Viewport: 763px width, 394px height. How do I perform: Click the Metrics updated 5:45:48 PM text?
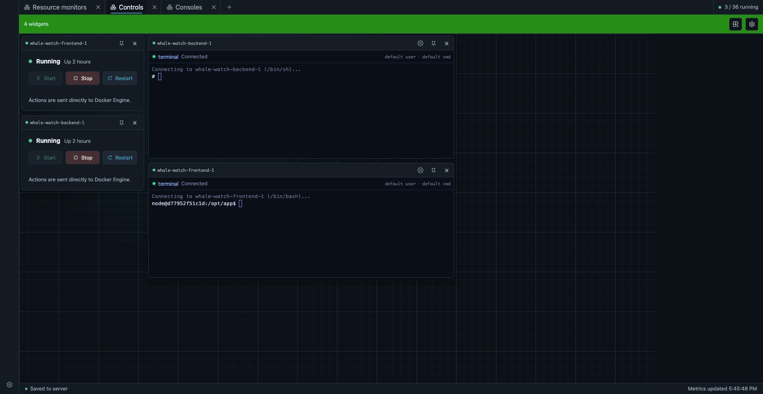(x=722, y=389)
